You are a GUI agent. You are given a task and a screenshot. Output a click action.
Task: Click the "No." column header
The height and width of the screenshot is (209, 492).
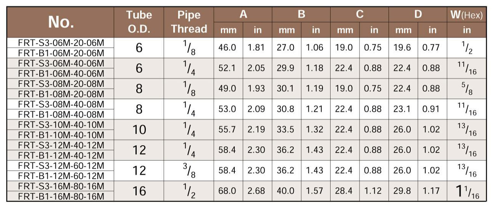61,22
